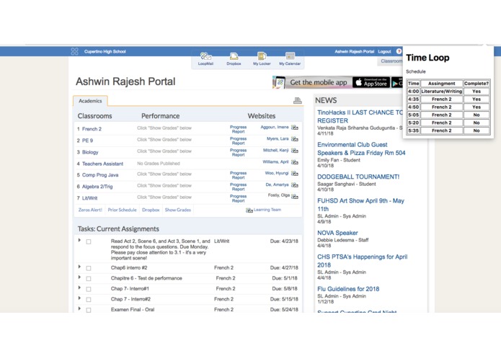This screenshot has width=501, height=356.
Task: Click the print icon above classrooms
Action: point(298,101)
